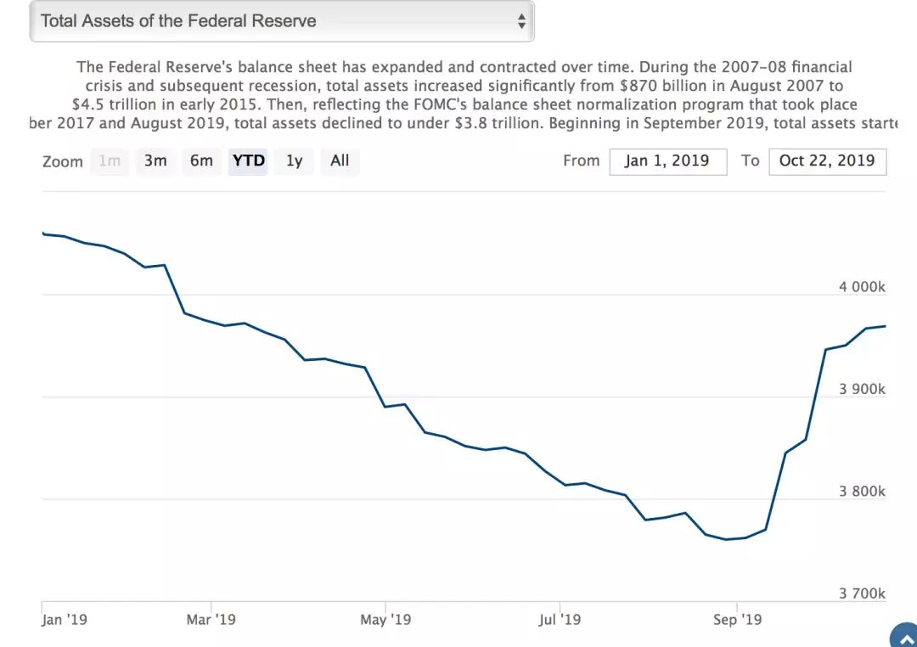Choose the 6m zoom option

[201, 160]
